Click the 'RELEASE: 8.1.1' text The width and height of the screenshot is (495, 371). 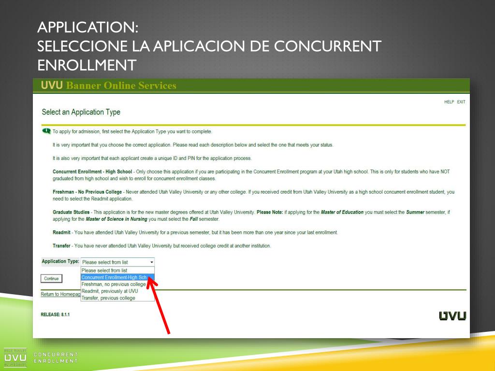click(x=55, y=314)
